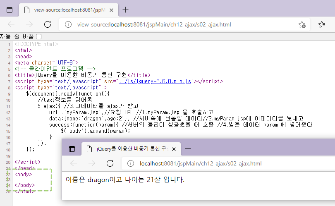Click the url :'myParam.jsp' source line
Viewport: 335px width, 206px height.
tap(132, 112)
